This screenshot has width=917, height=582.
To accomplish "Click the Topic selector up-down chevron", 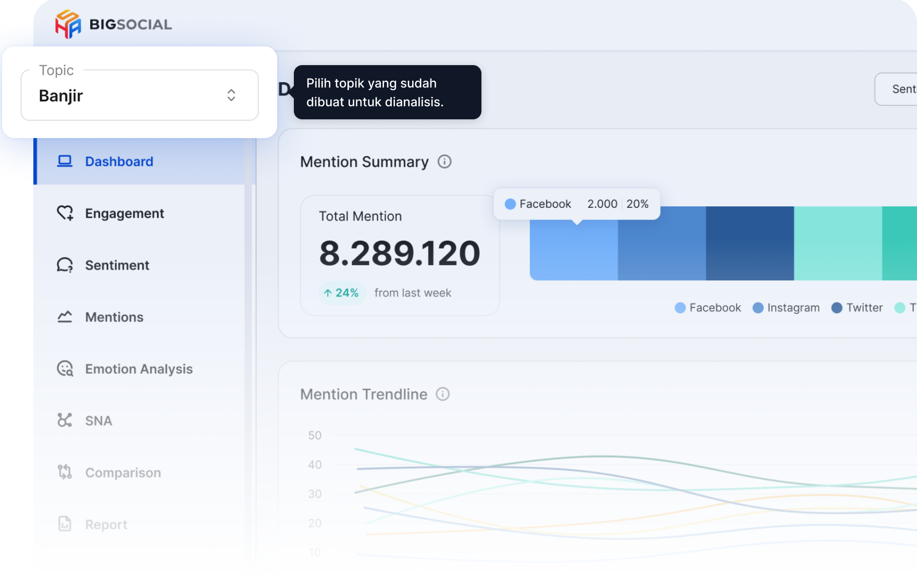I will pyautogui.click(x=231, y=95).
